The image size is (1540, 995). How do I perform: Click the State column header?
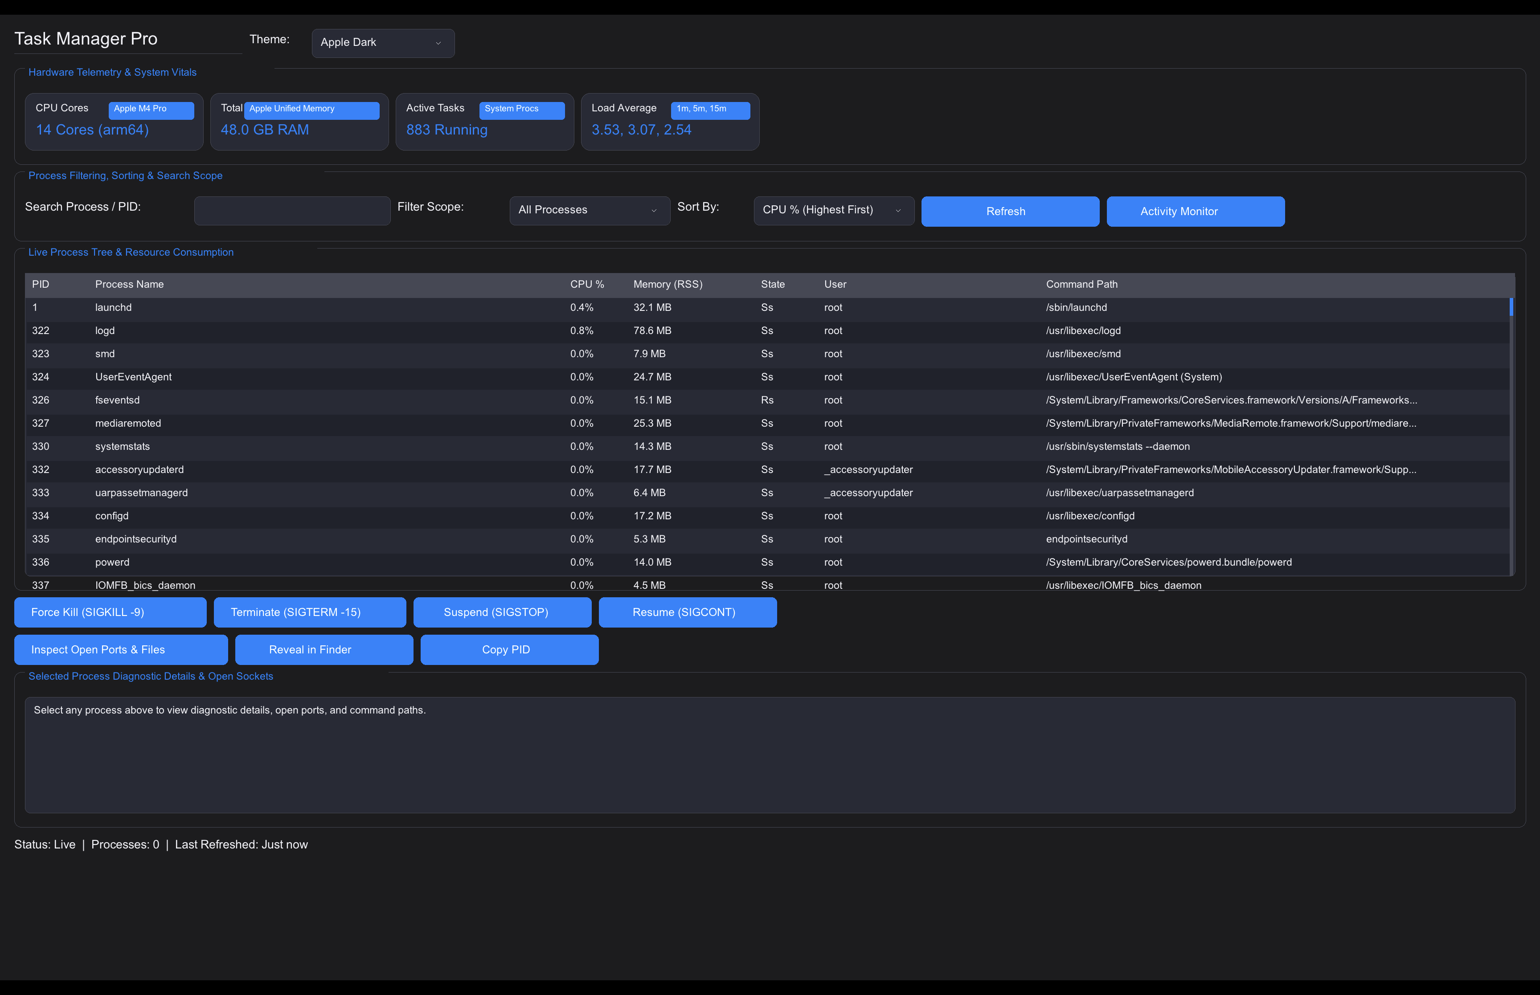(773, 284)
